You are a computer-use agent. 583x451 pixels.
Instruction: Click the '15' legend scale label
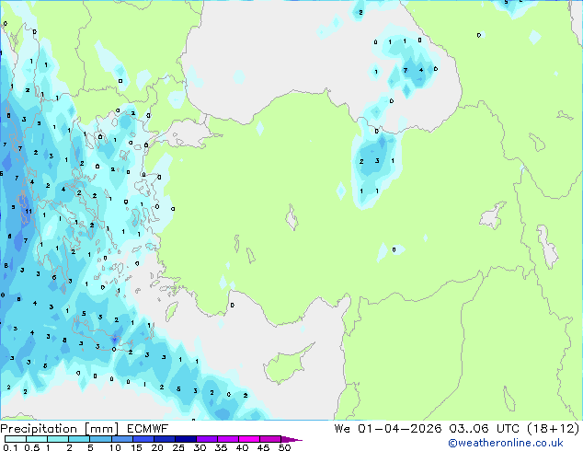[x=136, y=447]
